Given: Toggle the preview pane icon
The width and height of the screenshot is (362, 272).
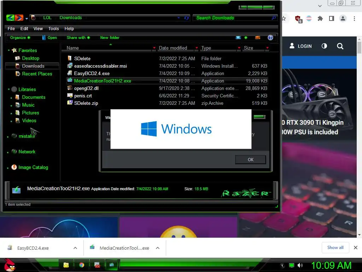Looking at the screenshot, I should [x=258, y=38].
